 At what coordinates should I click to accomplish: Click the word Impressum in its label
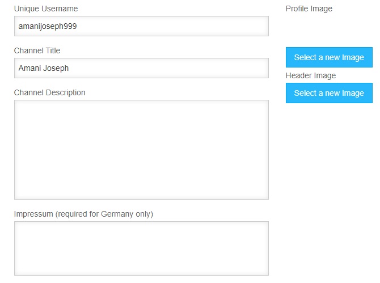[33, 214]
